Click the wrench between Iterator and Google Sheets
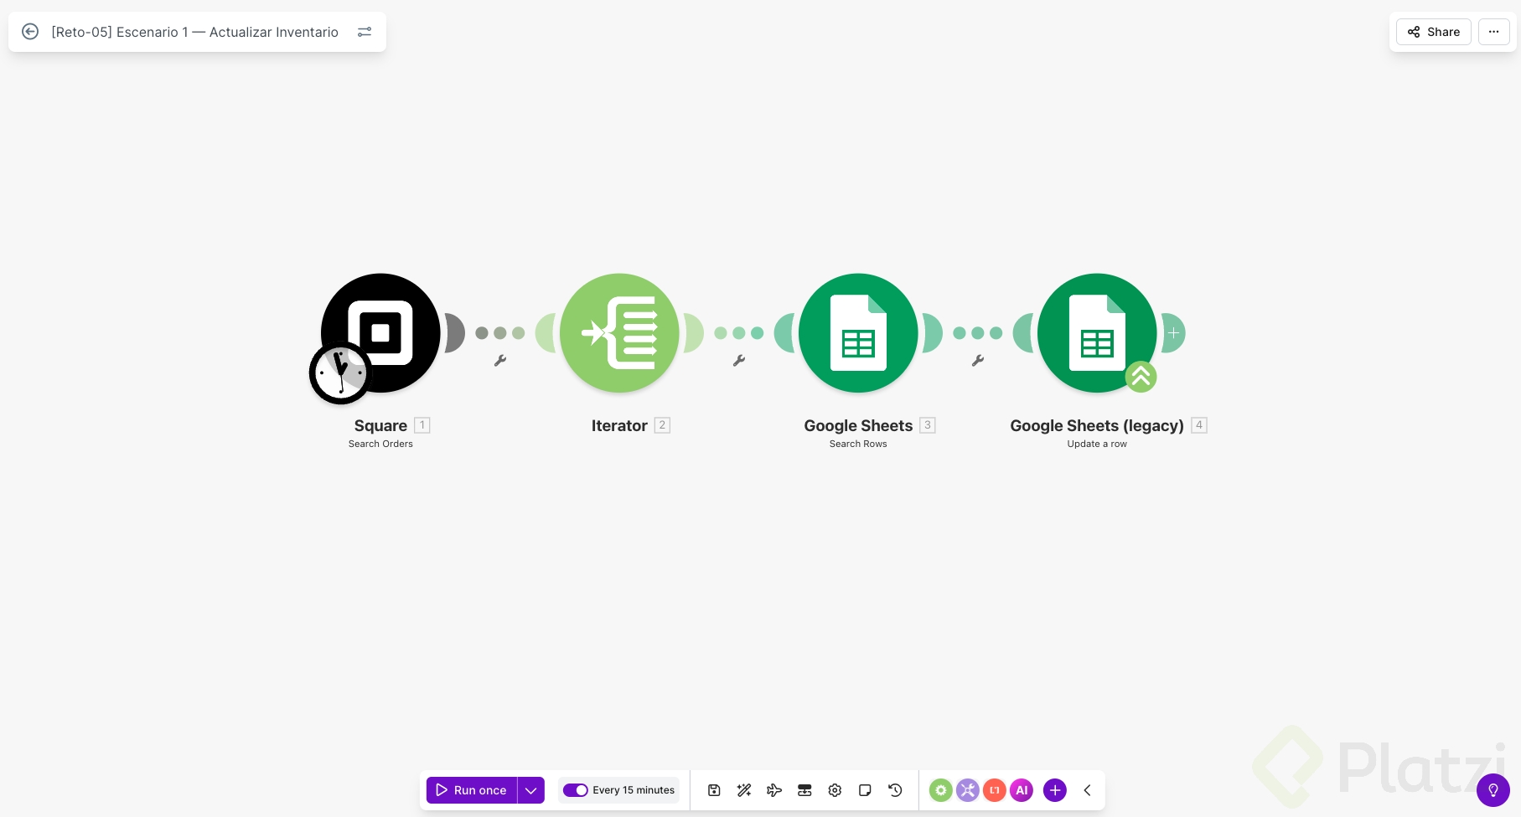Viewport: 1521px width, 817px height. (739, 361)
